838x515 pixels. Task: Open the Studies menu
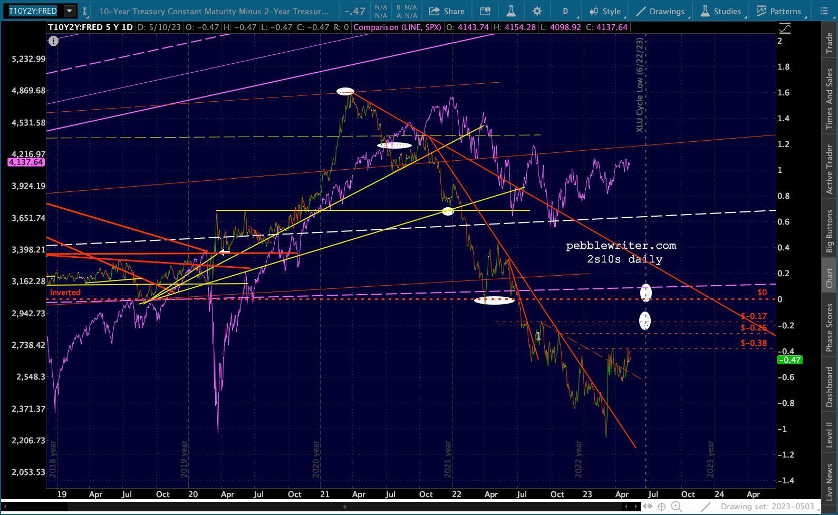721,11
